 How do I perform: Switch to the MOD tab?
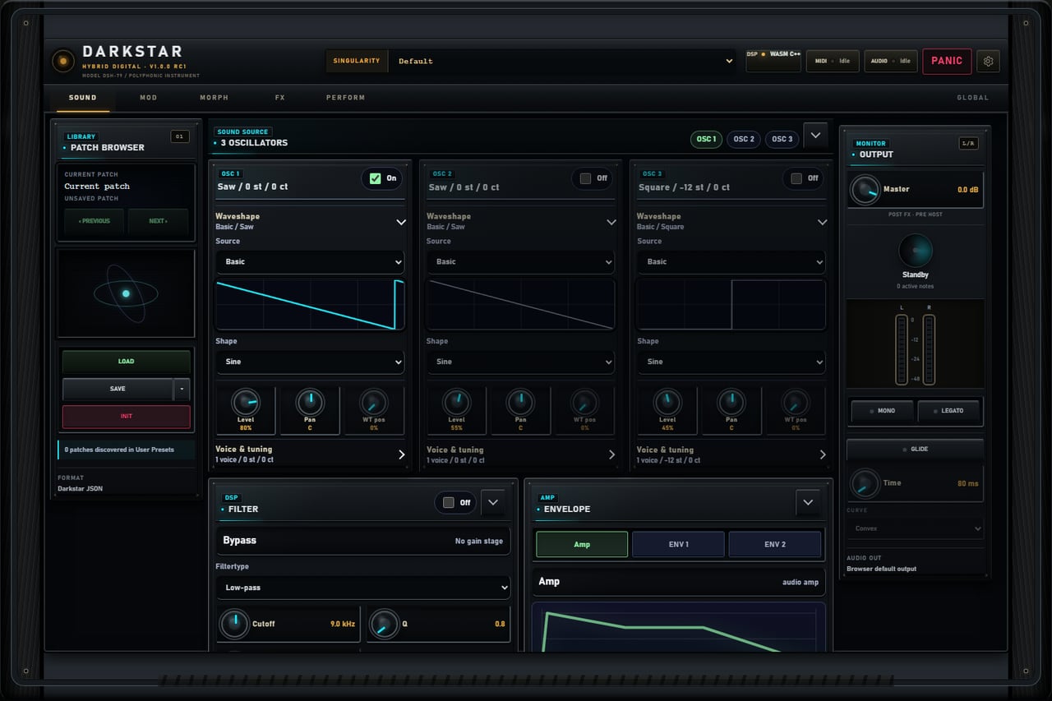(148, 98)
